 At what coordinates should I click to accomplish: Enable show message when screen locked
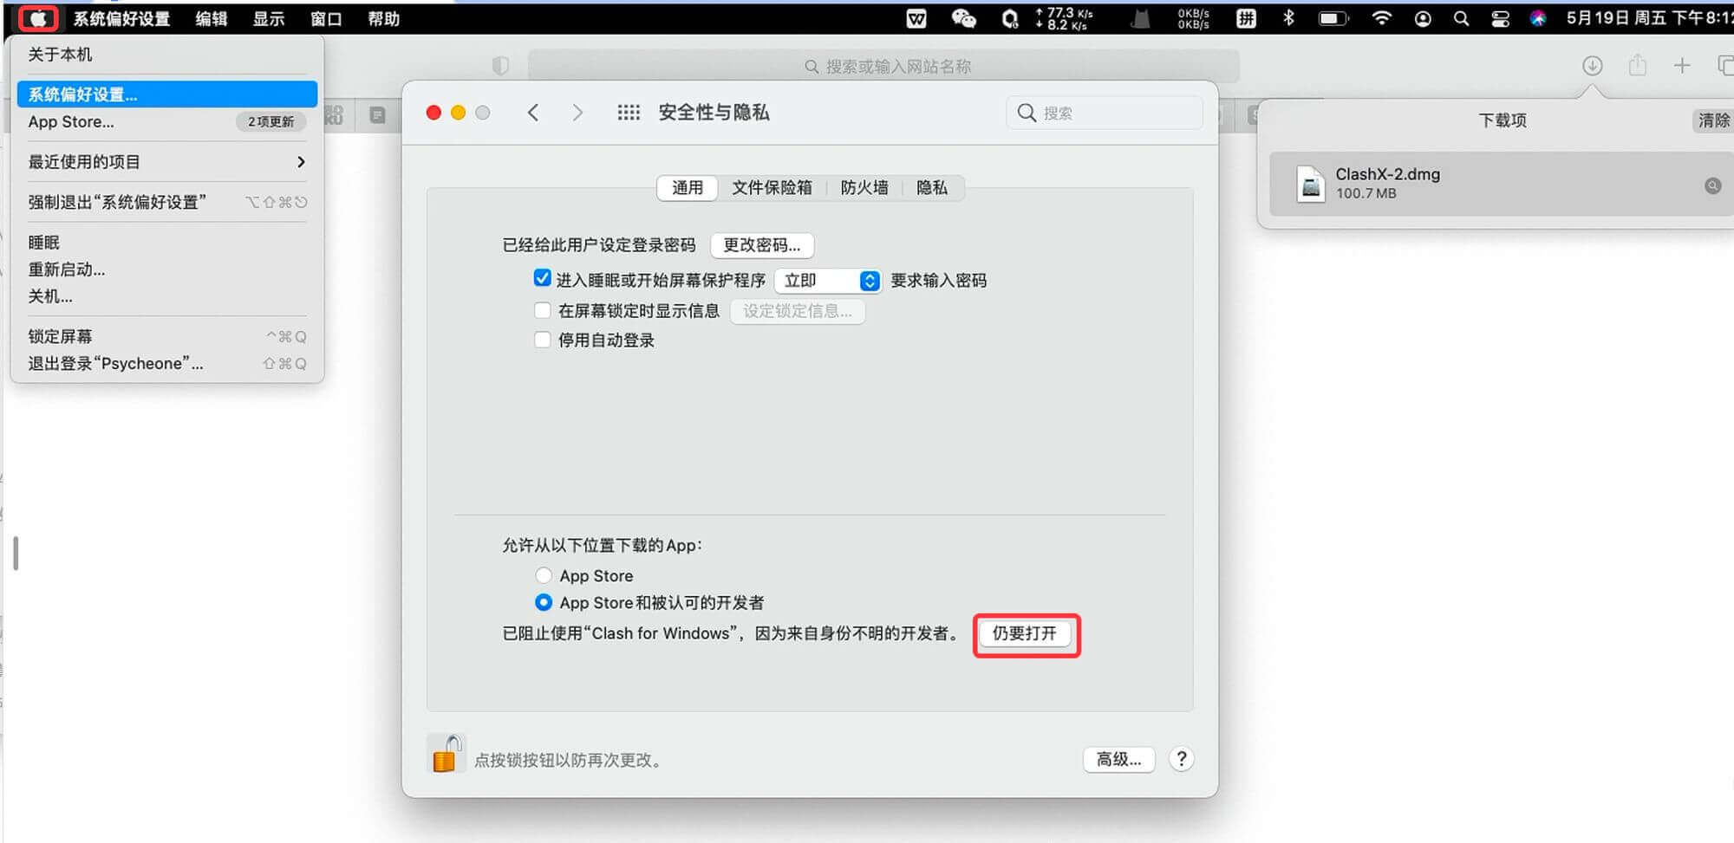[x=543, y=310]
